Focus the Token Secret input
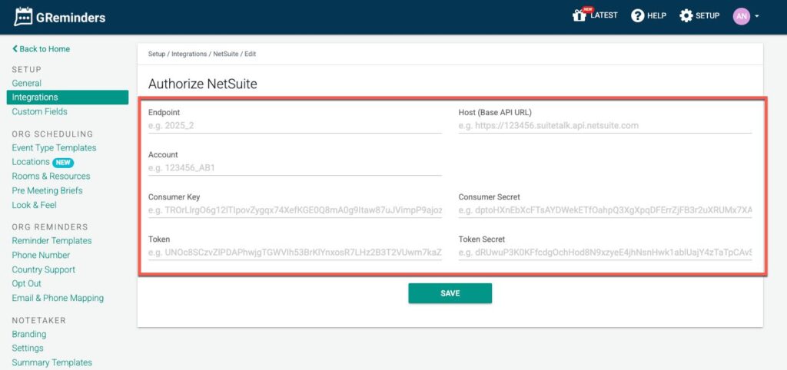Screen dimensions: 787x370 point(605,253)
